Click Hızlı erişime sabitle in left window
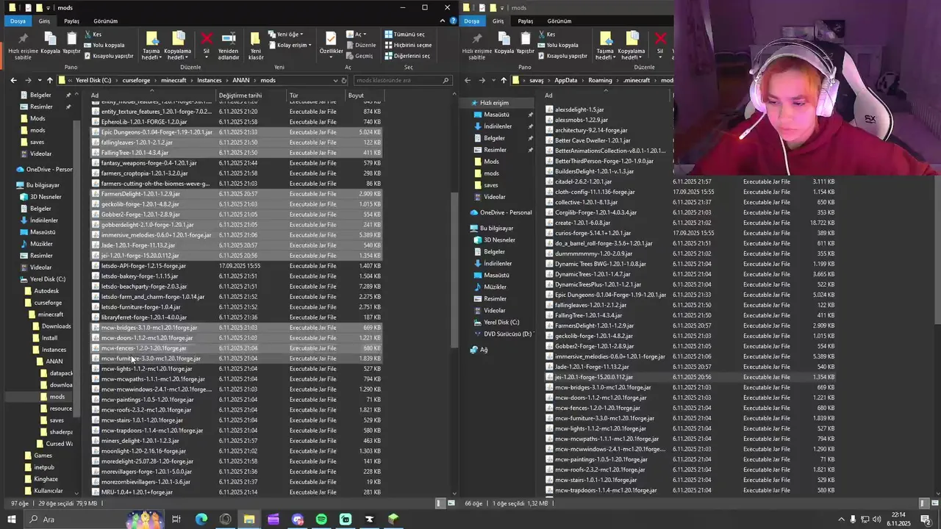Image resolution: width=941 pixels, height=529 pixels. coord(24,45)
